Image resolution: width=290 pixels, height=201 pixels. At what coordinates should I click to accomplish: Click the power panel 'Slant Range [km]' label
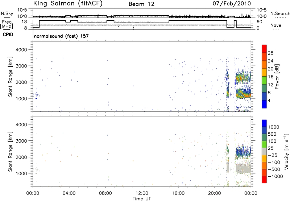[10, 77]
